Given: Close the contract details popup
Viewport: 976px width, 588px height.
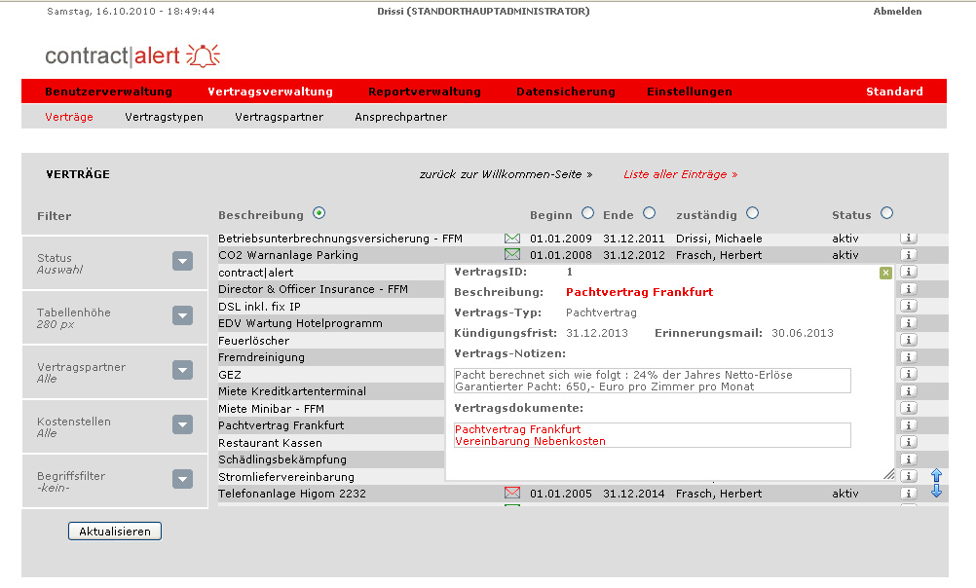Looking at the screenshot, I should click(x=885, y=273).
